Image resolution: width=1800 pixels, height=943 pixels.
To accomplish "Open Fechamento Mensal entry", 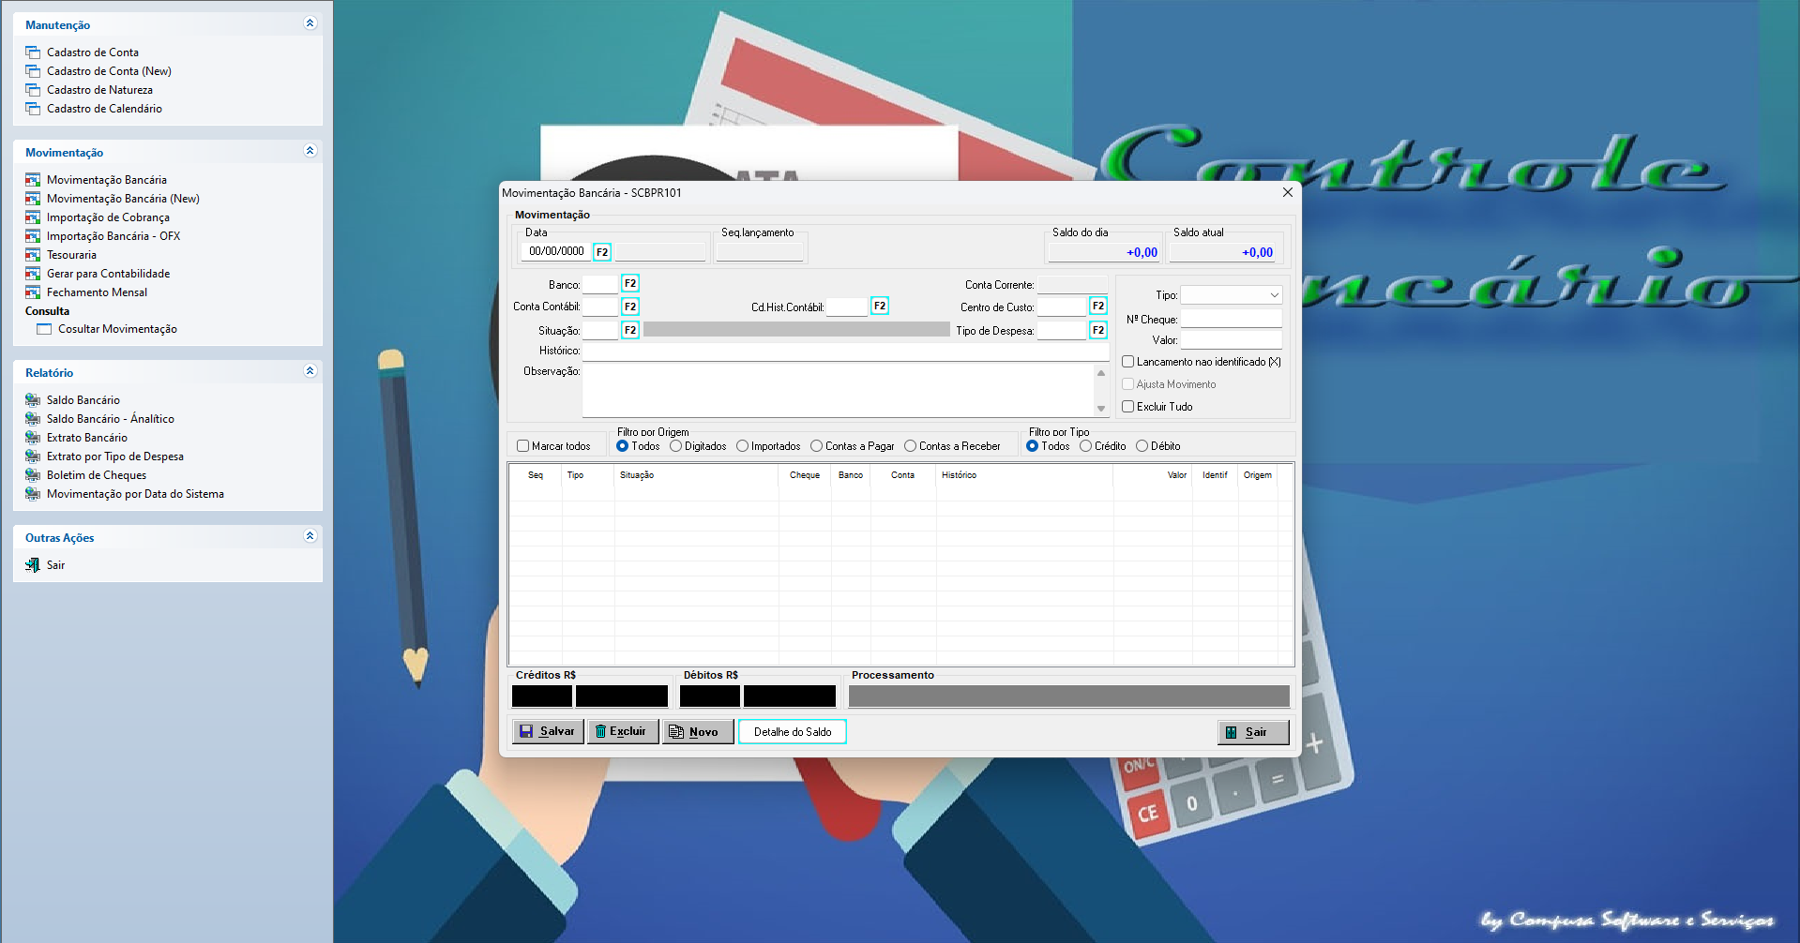I will 97,292.
